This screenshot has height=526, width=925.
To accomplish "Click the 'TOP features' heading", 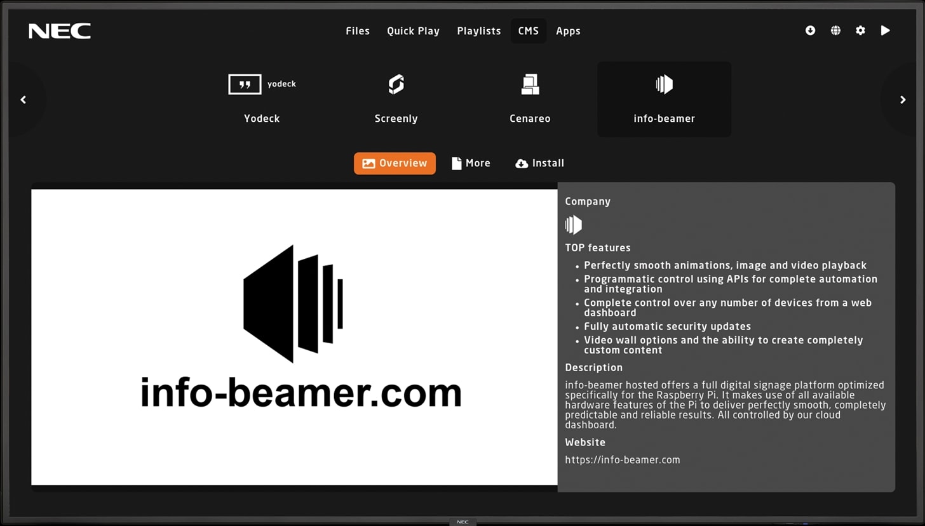I will (x=597, y=248).
